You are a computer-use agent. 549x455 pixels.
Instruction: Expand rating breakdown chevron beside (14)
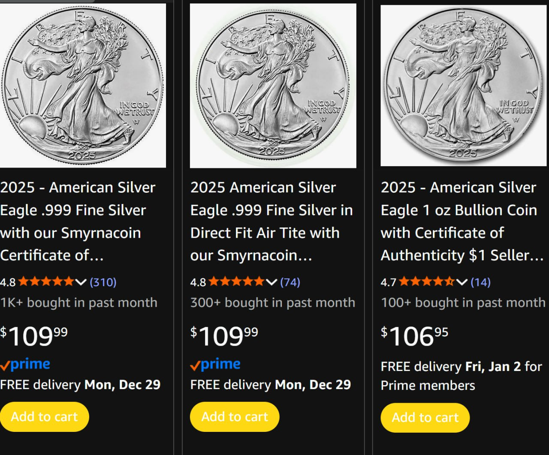pyautogui.click(x=462, y=282)
